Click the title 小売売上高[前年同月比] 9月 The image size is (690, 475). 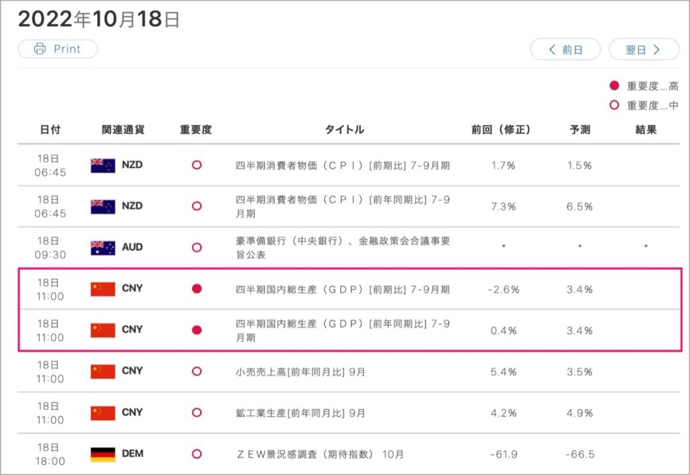301,372
